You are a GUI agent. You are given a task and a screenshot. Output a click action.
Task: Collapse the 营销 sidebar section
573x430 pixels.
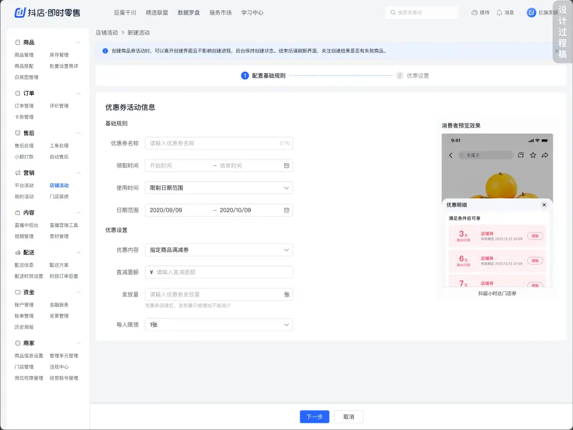click(79, 173)
